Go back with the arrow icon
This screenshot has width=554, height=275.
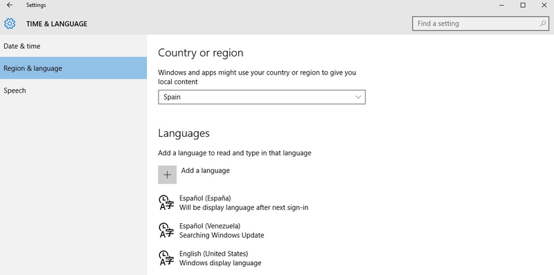10,5
